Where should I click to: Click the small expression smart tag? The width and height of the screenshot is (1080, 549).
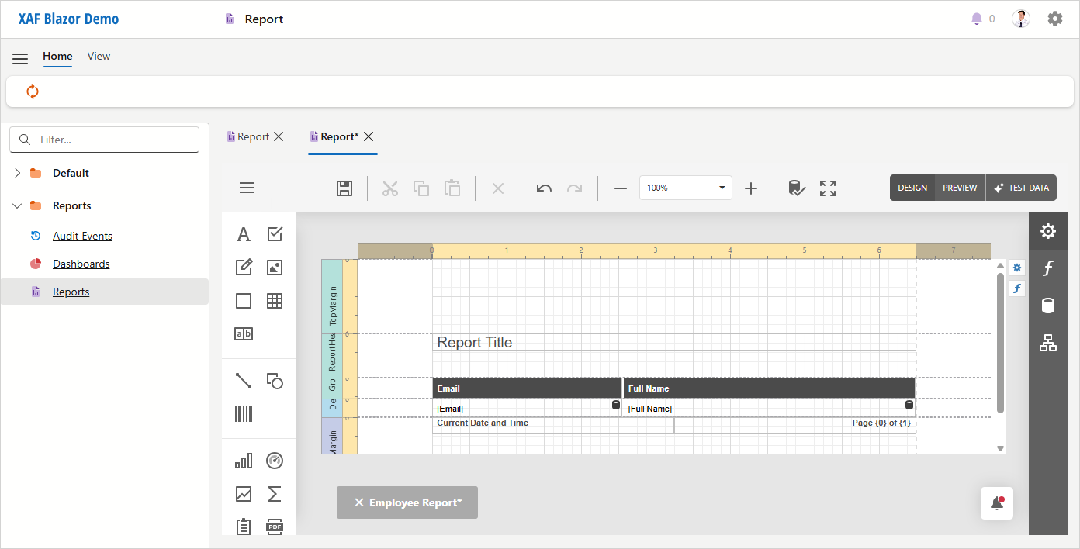click(x=1017, y=288)
